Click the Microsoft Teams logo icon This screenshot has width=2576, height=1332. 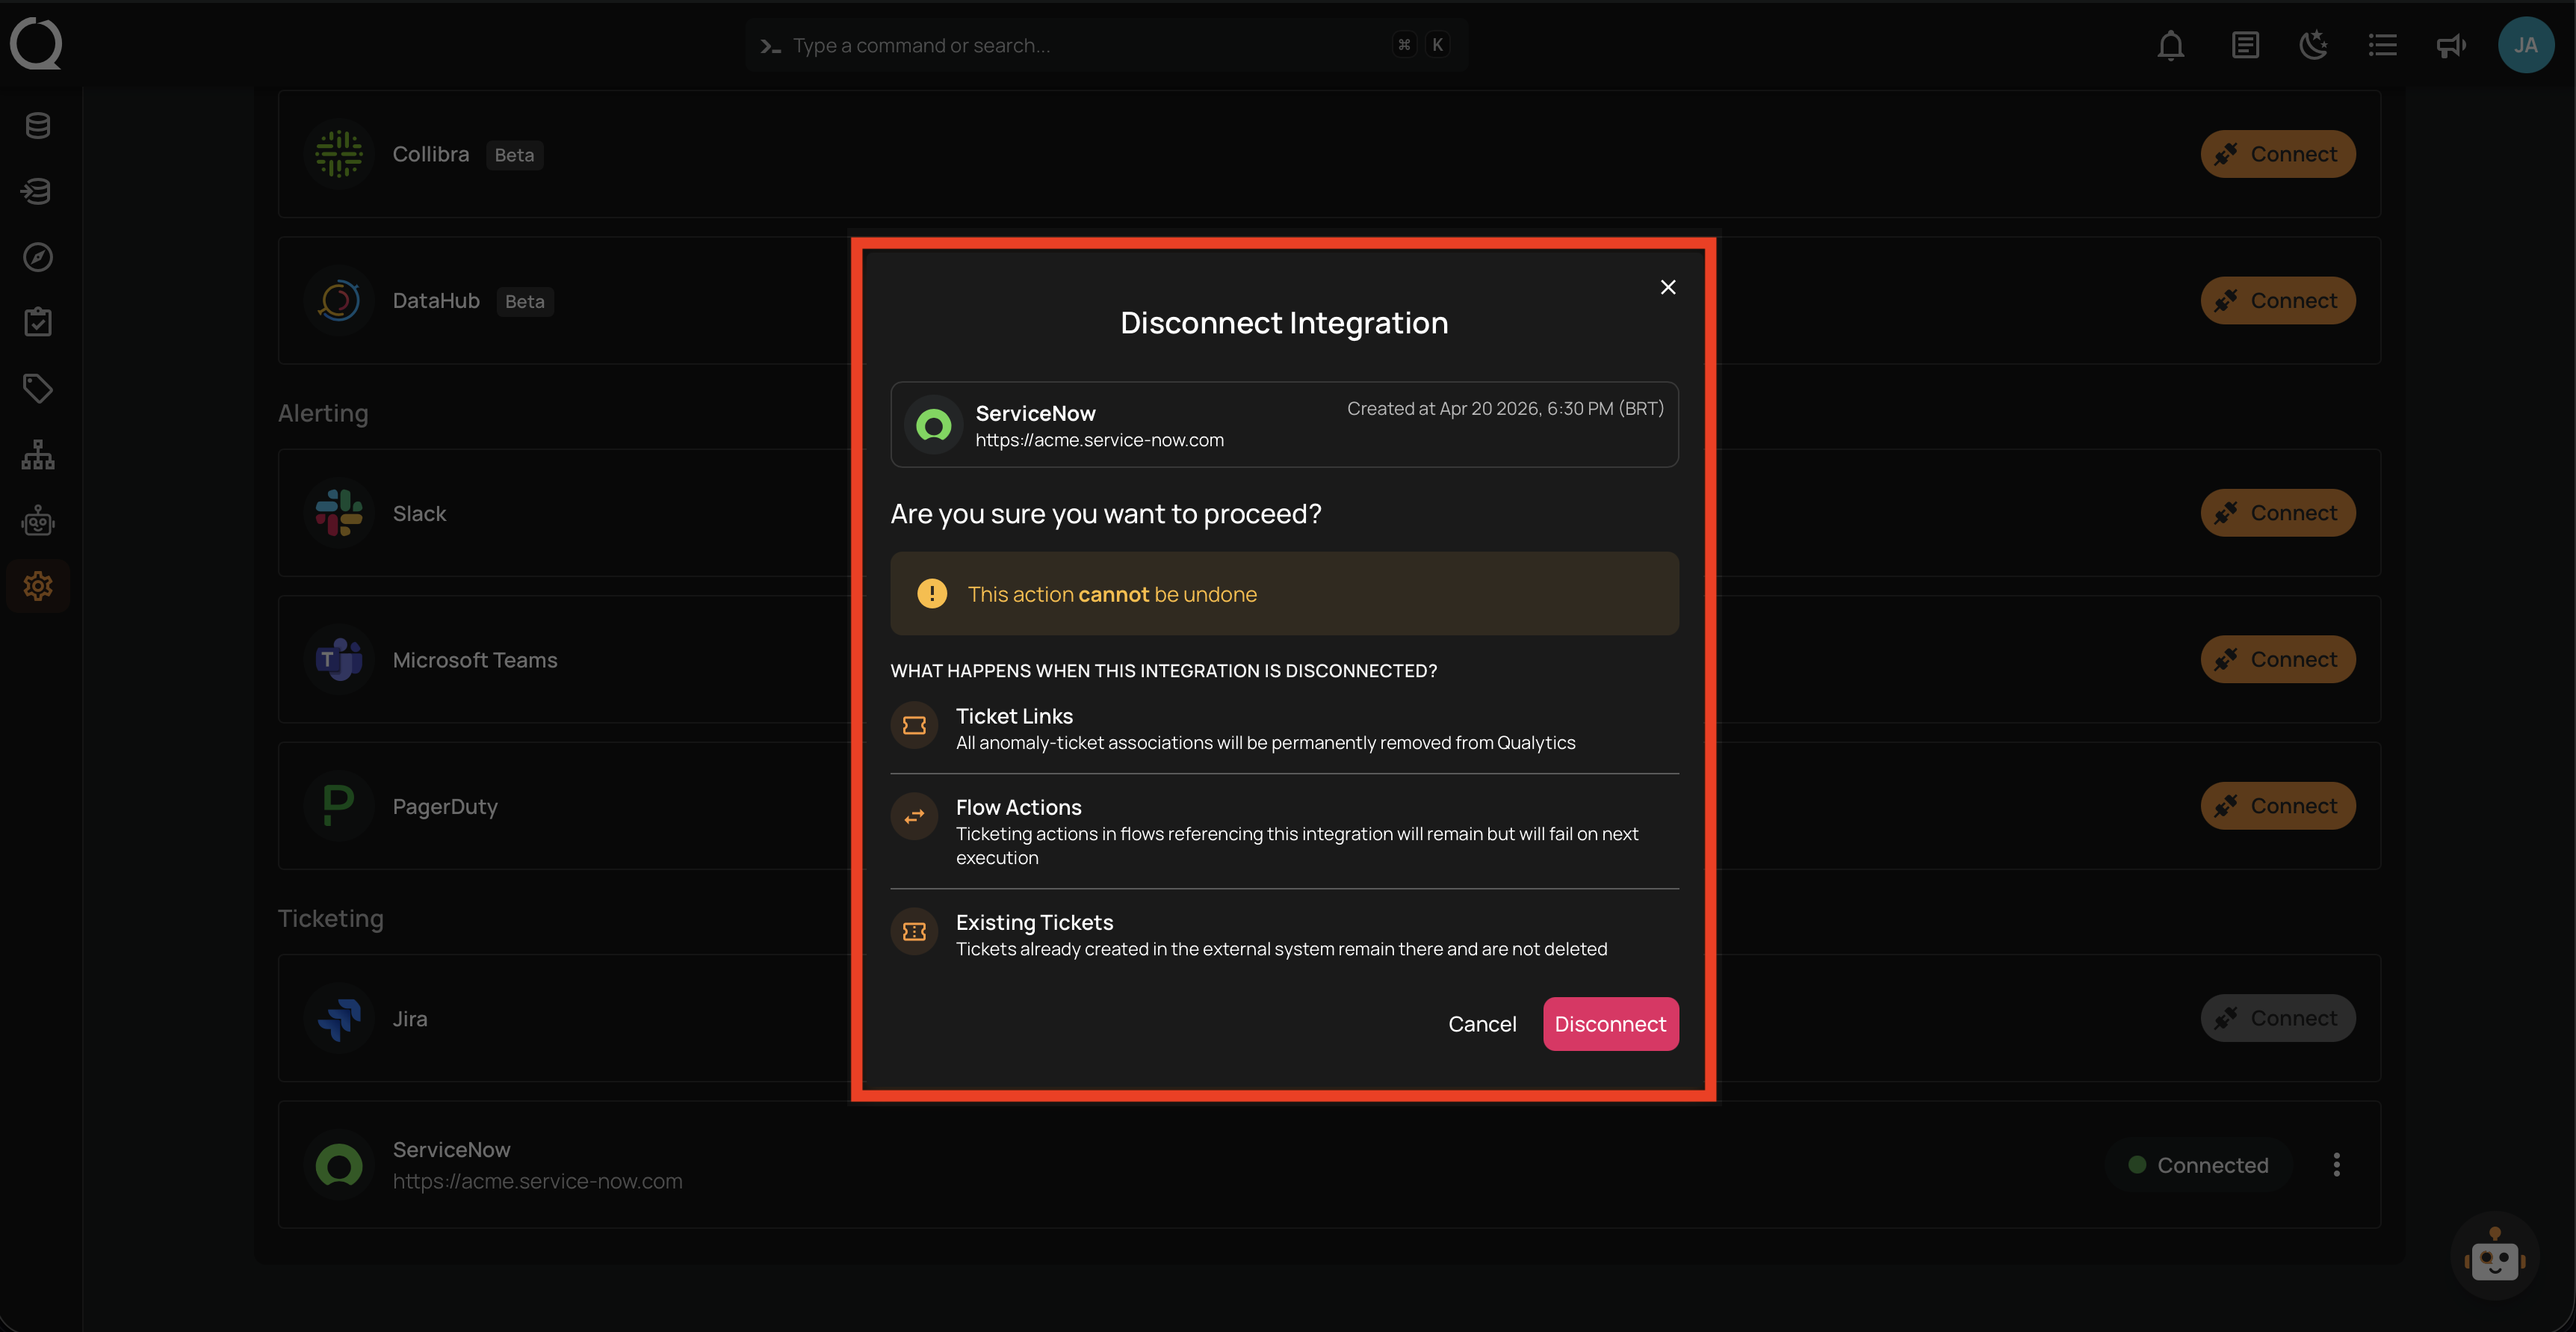tap(339, 659)
